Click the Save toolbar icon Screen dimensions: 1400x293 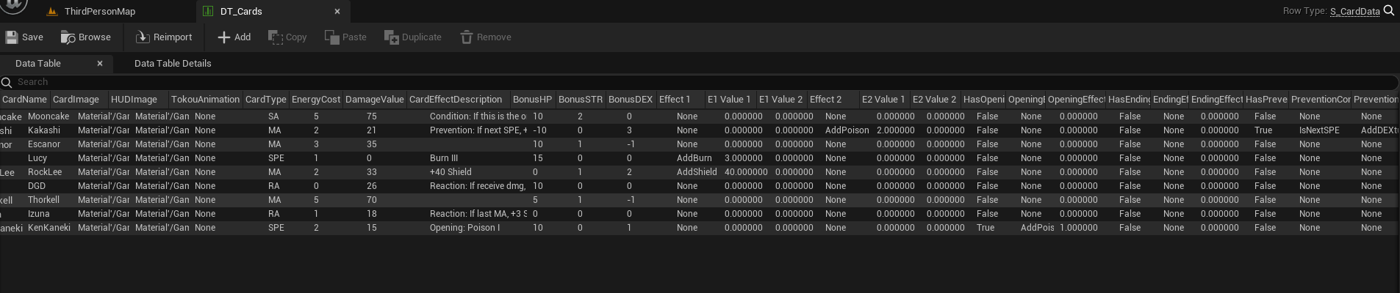[12, 37]
